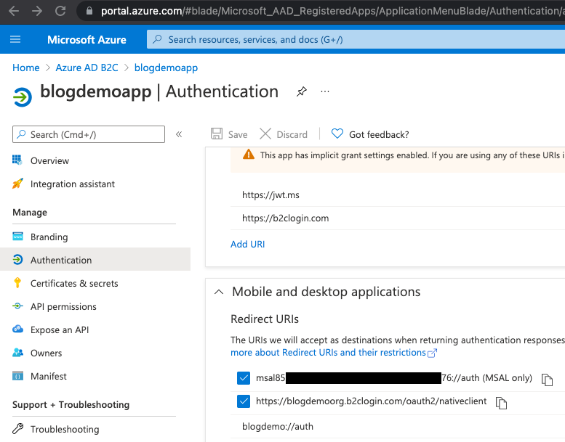Click the feedback heart icon

tap(337, 134)
